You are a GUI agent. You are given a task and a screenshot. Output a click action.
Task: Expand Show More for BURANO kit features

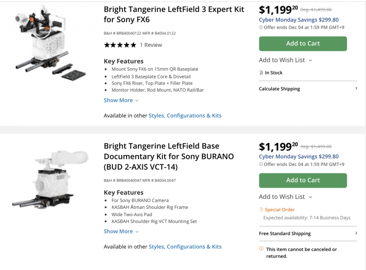(x=121, y=231)
